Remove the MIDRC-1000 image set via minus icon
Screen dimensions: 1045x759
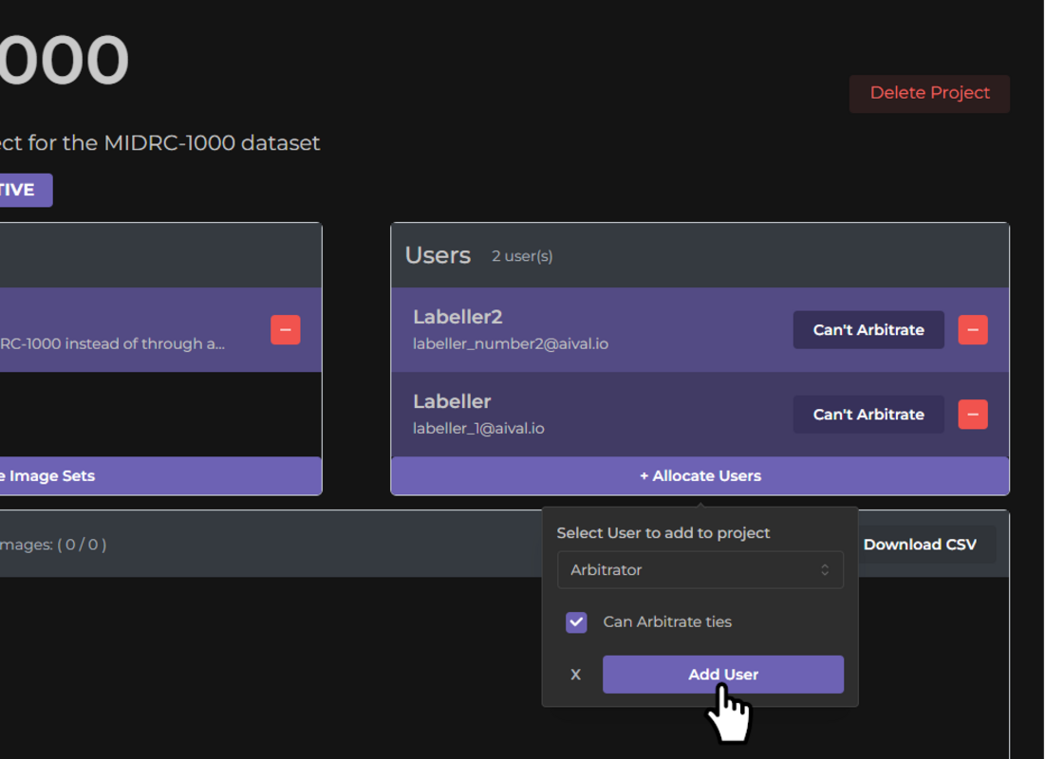pyautogui.click(x=285, y=329)
